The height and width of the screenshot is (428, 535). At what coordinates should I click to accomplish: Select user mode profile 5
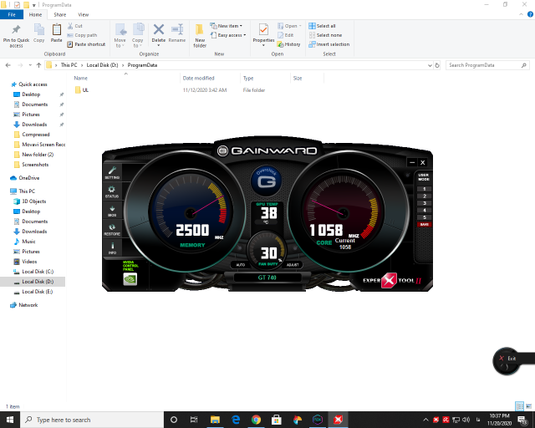(424, 217)
